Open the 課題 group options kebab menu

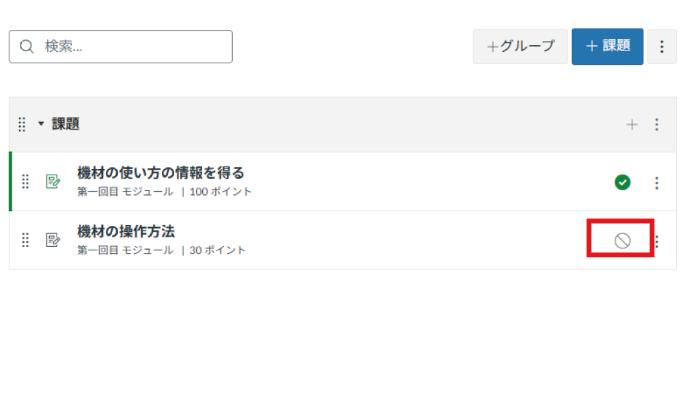[x=656, y=124]
